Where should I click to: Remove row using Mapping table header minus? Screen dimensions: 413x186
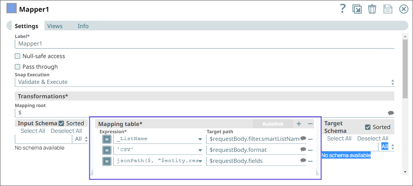(310, 124)
